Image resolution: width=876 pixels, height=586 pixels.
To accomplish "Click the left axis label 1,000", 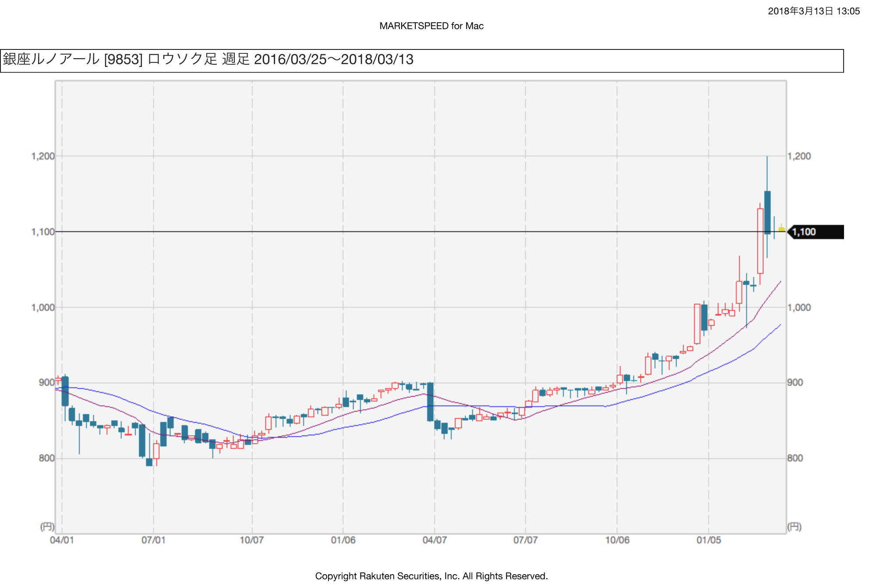I will [43, 307].
